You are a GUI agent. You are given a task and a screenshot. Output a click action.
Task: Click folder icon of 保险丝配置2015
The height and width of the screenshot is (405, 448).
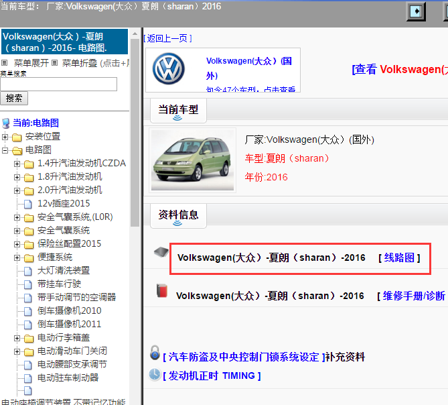29,245
